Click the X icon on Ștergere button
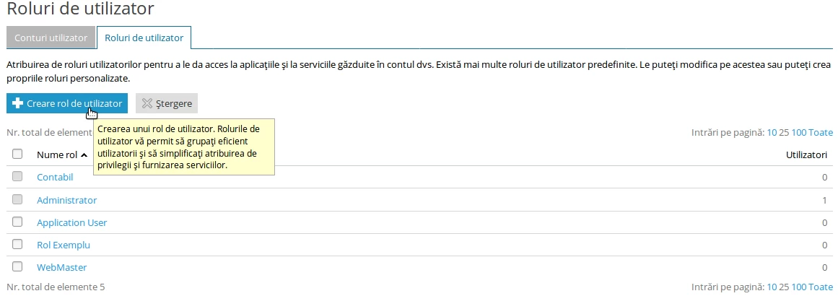 pyautogui.click(x=147, y=103)
